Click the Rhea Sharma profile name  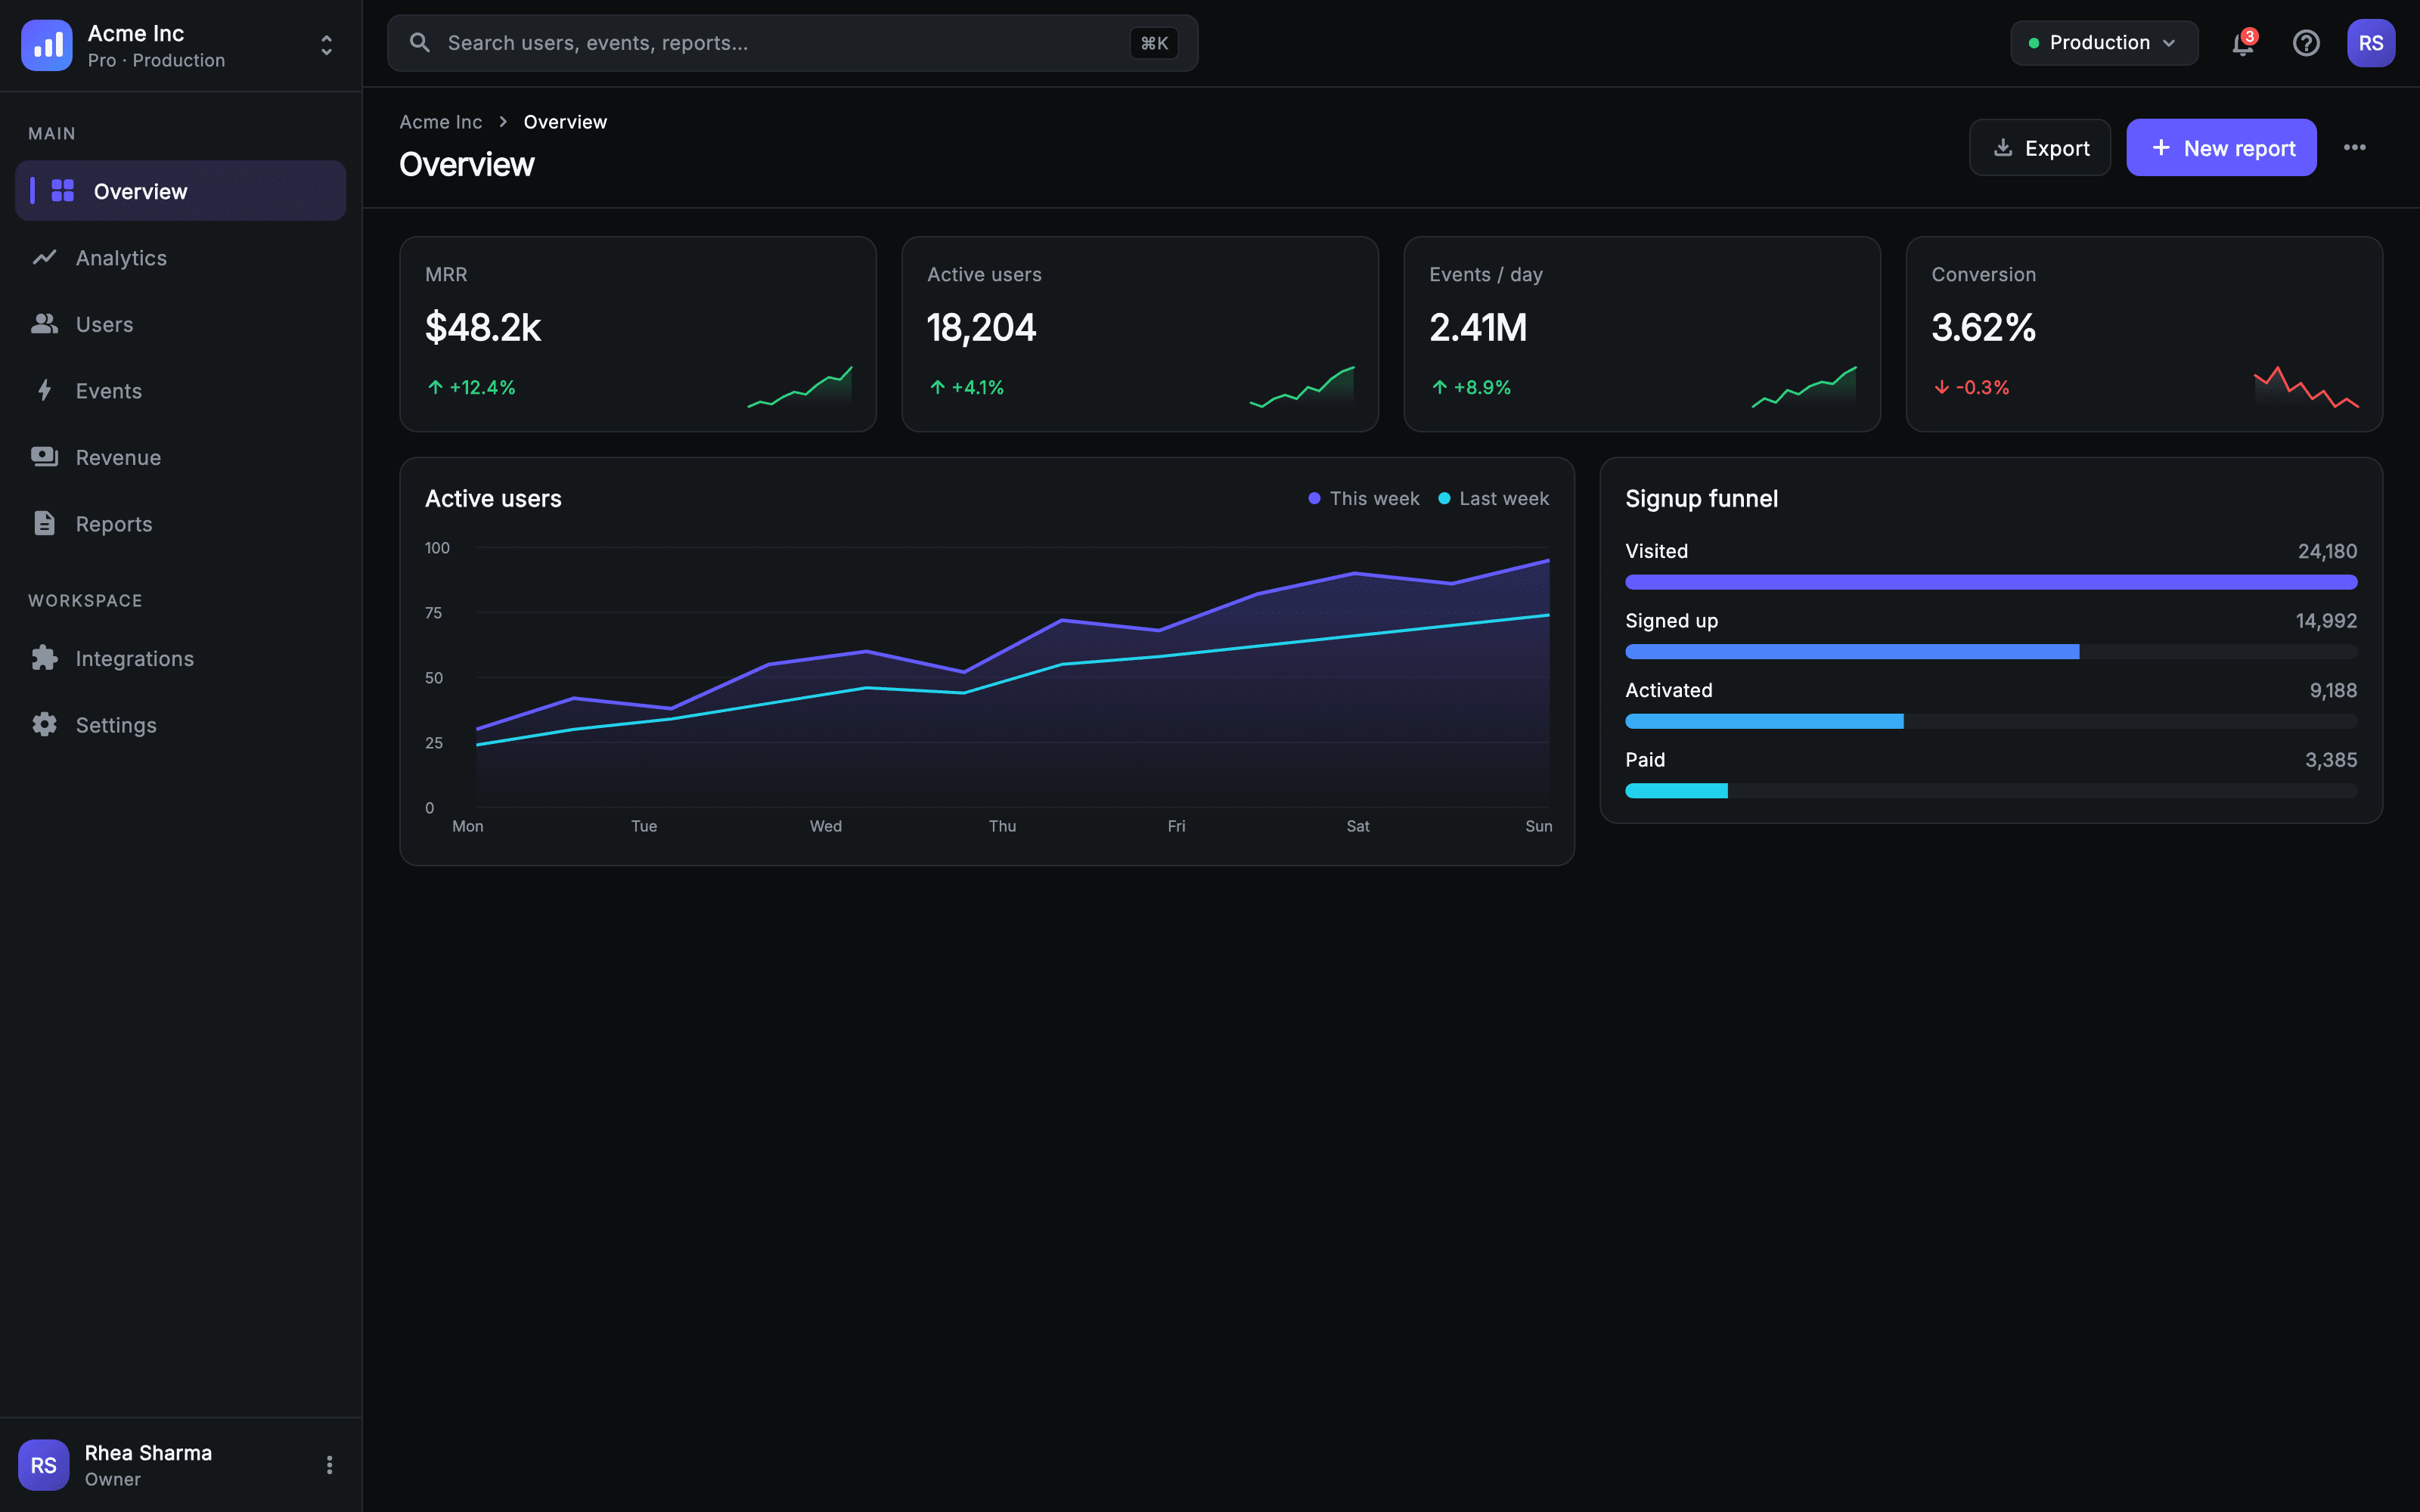148,1453
